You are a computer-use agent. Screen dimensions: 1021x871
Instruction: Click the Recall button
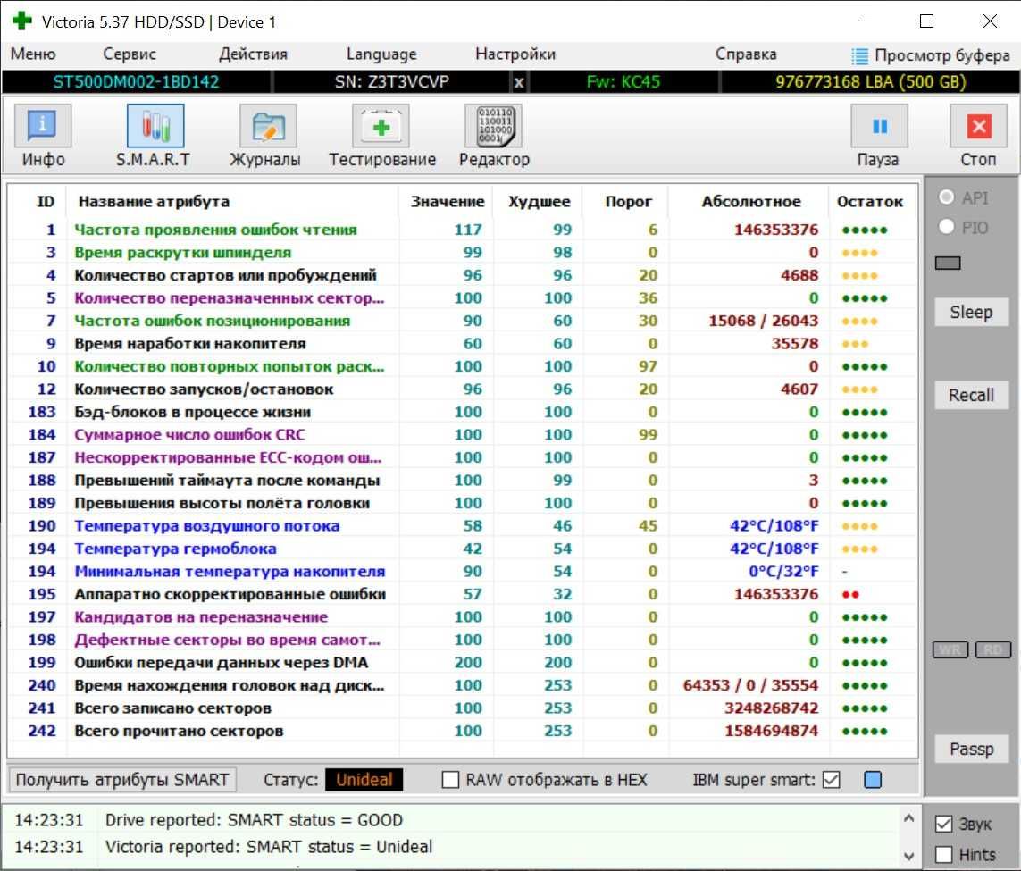tap(971, 395)
